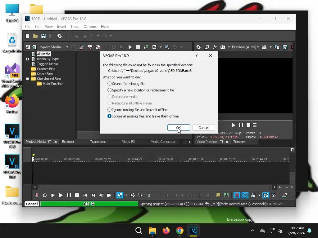Open Project Properties gear icon
This screenshot has height=238, width=318.
point(59,36)
